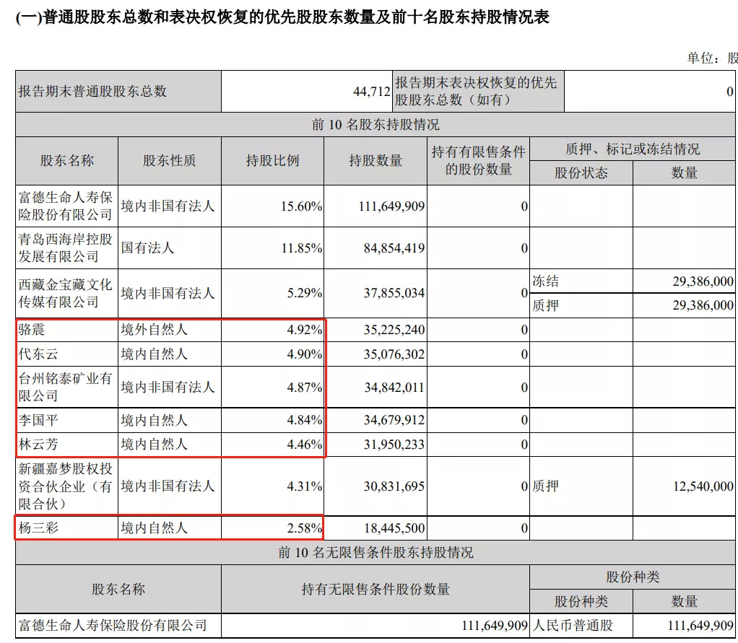Click the 持股数量 column header
This screenshot has height=643, width=738.
point(375,161)
